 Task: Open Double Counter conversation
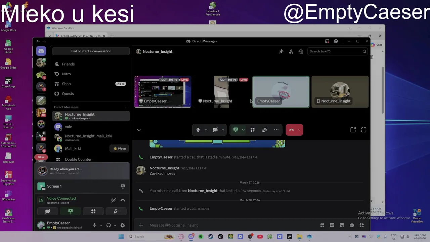pos(91,159)
